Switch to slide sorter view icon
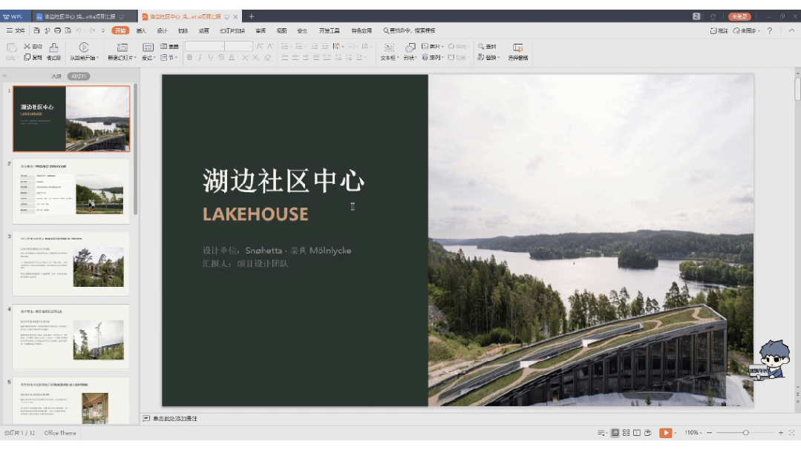Viewport: 801px width, 450px height. (626, 433)
